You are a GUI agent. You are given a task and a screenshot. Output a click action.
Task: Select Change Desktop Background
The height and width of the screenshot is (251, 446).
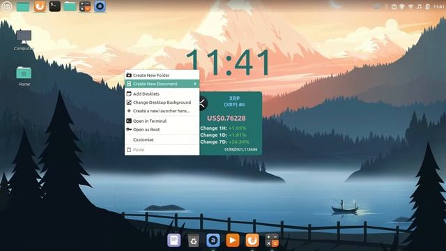[162, 102]
